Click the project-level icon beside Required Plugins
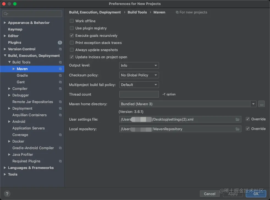 (60, 161)
